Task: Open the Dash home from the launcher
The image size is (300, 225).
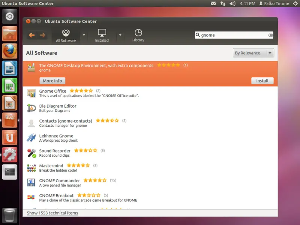Action: tap(10, 16)
